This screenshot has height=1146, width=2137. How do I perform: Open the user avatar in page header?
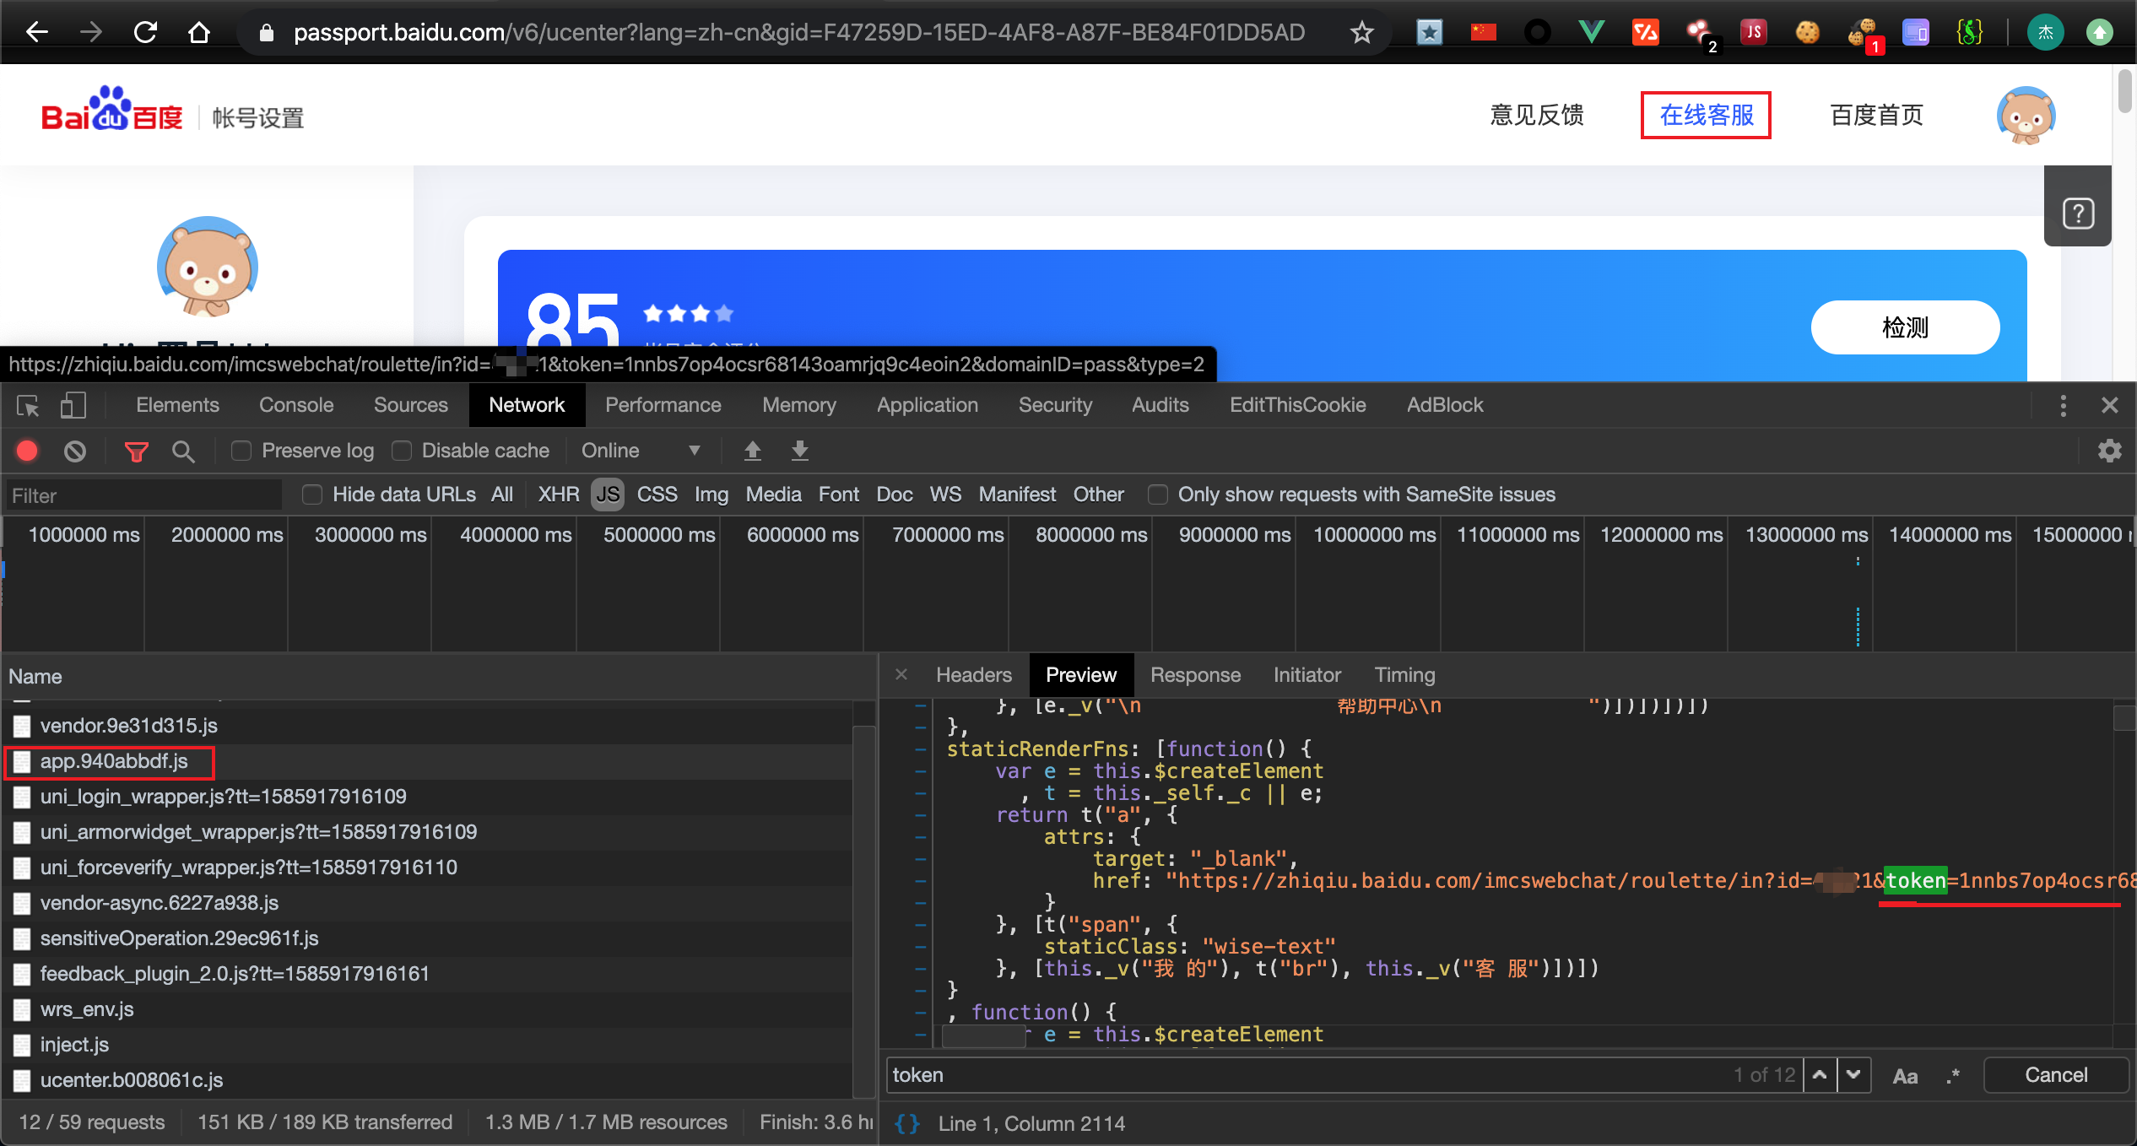pyautogui.click(x=2026, y=115)
